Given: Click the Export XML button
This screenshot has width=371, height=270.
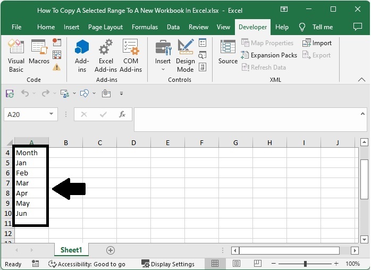Looking at the screenshot, I should click(x=316, y=55).
